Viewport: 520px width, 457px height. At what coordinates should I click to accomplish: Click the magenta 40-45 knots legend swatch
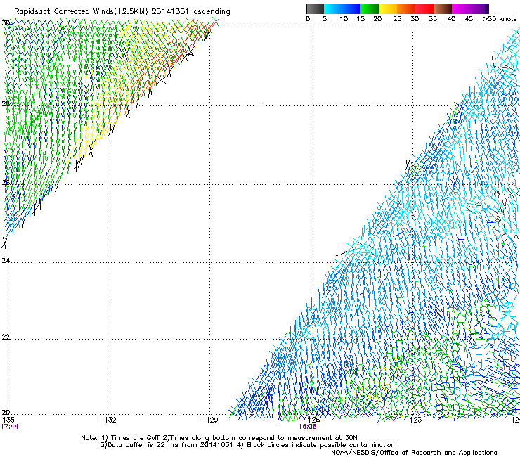(461, 8)
